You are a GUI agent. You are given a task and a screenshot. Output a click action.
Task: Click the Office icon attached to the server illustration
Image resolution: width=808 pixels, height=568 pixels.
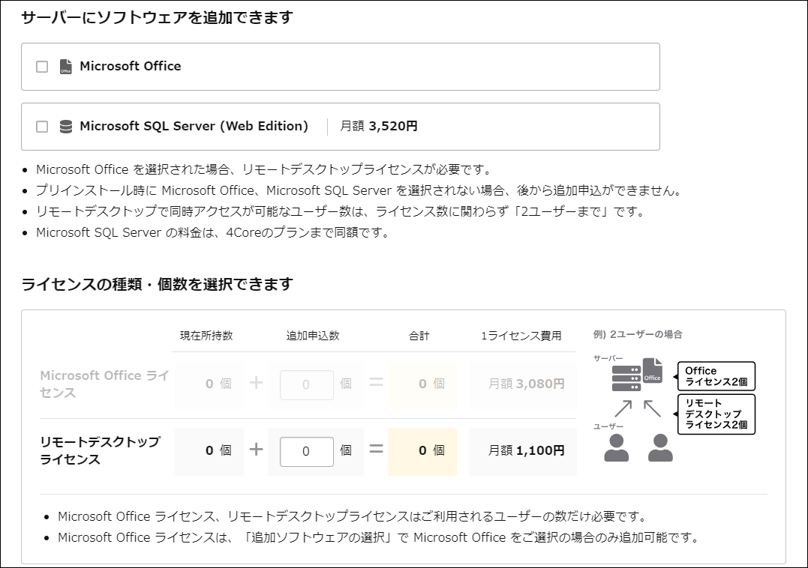pyautogui.click(x=653, y=372)
